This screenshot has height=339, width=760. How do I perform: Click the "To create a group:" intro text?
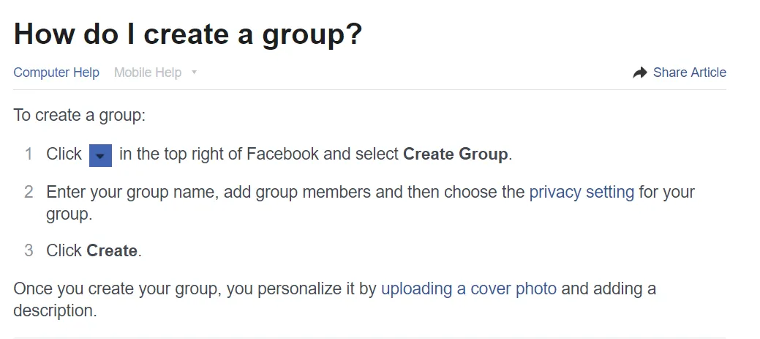[80, 115]
